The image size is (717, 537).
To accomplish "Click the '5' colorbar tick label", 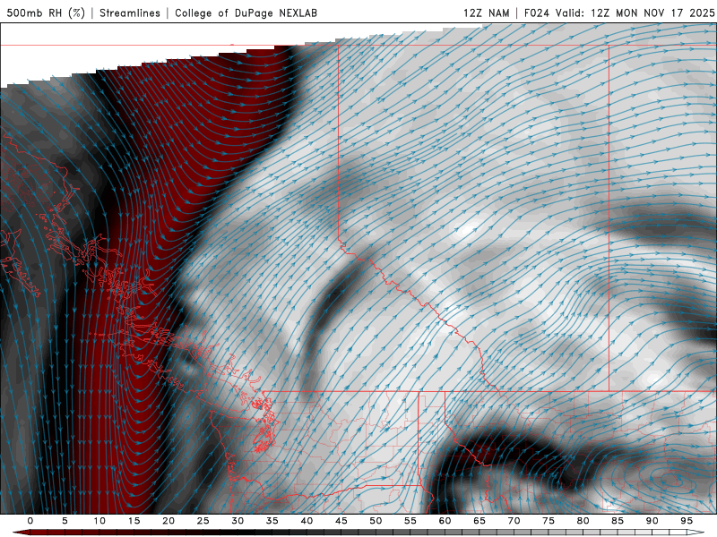I will click(x=65, y=521).
